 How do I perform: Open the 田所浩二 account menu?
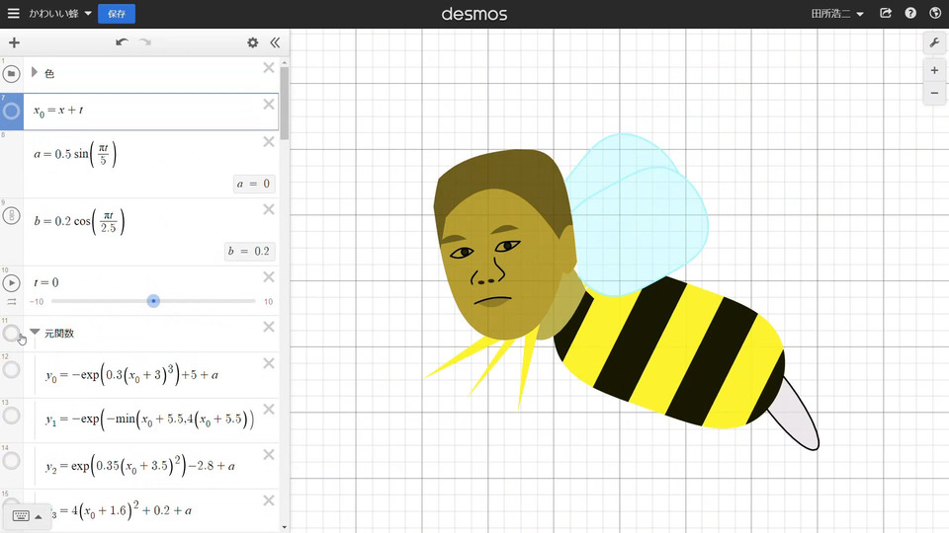coord(837,13)
